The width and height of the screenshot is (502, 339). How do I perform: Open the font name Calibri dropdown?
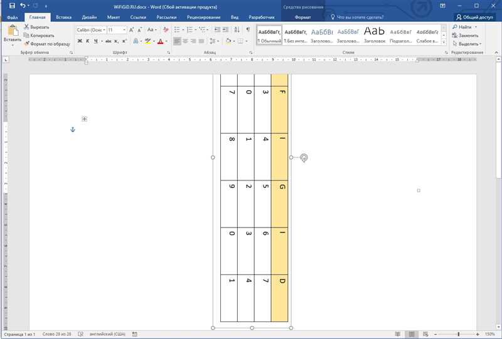pos(104,29)
